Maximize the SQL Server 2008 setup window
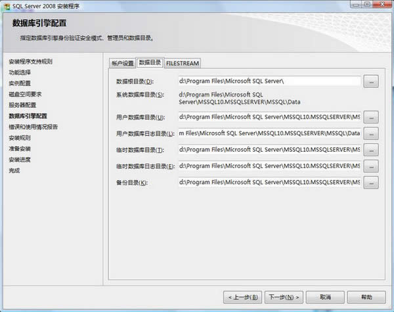Viewport: 394px width, 312px height. point(367,5)
